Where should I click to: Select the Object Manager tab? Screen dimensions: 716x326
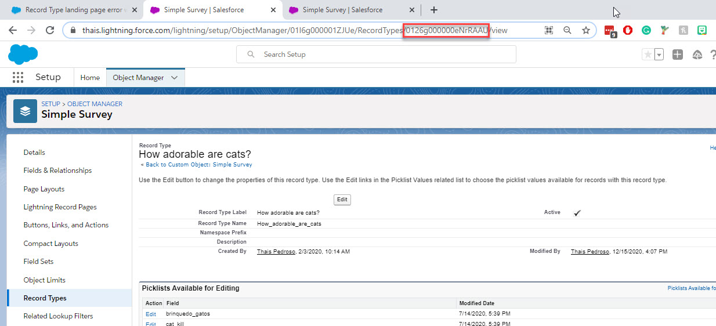coord(138,78)
